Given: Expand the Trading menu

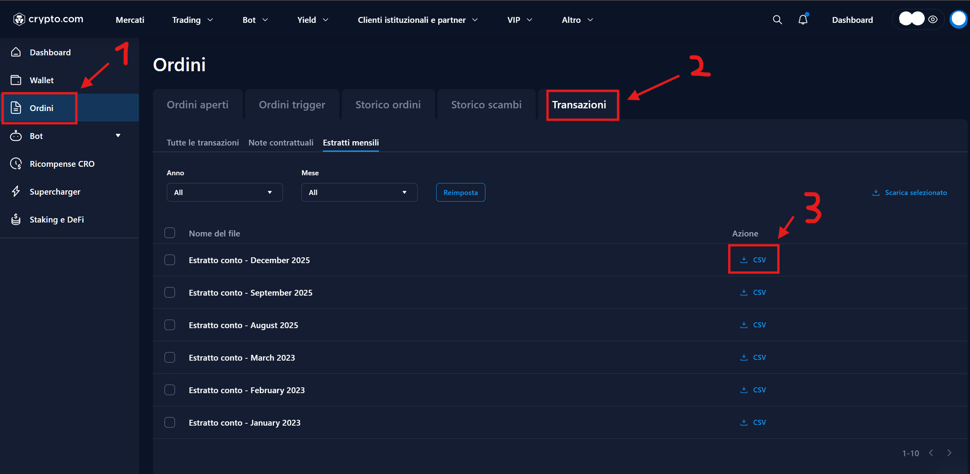Looking at the screenshot, I should tap(193, 20).
